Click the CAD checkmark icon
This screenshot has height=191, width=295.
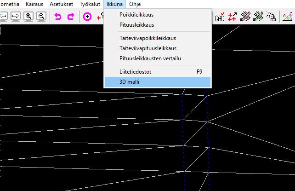click(x=220, y=17)
